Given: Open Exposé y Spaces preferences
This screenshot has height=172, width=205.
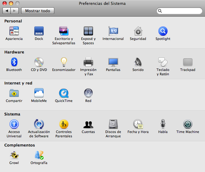Looking at the screenshot, I should pos(88,31).
